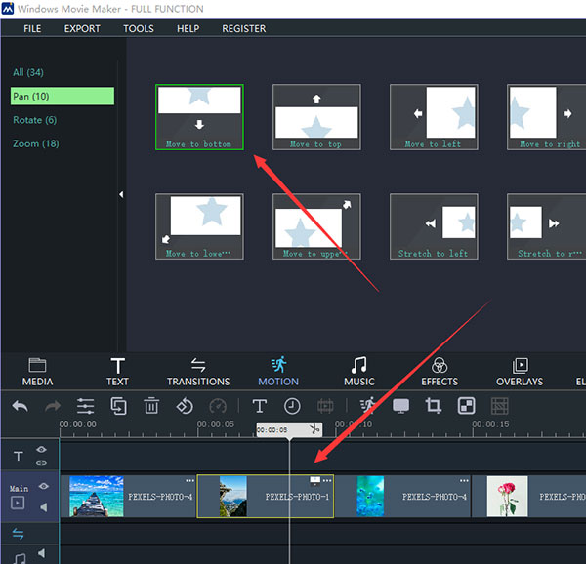Click the motion badge on the PEXELS-PHOTO-1 clip
The height and width of the screenshot is (564, 586).
315,480
